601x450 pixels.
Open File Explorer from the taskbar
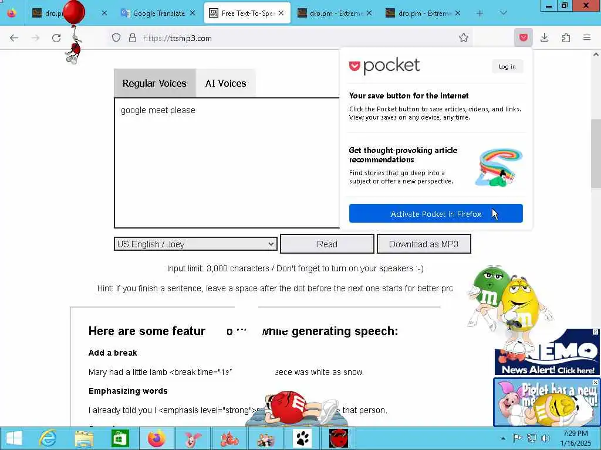tap(84, 438)
